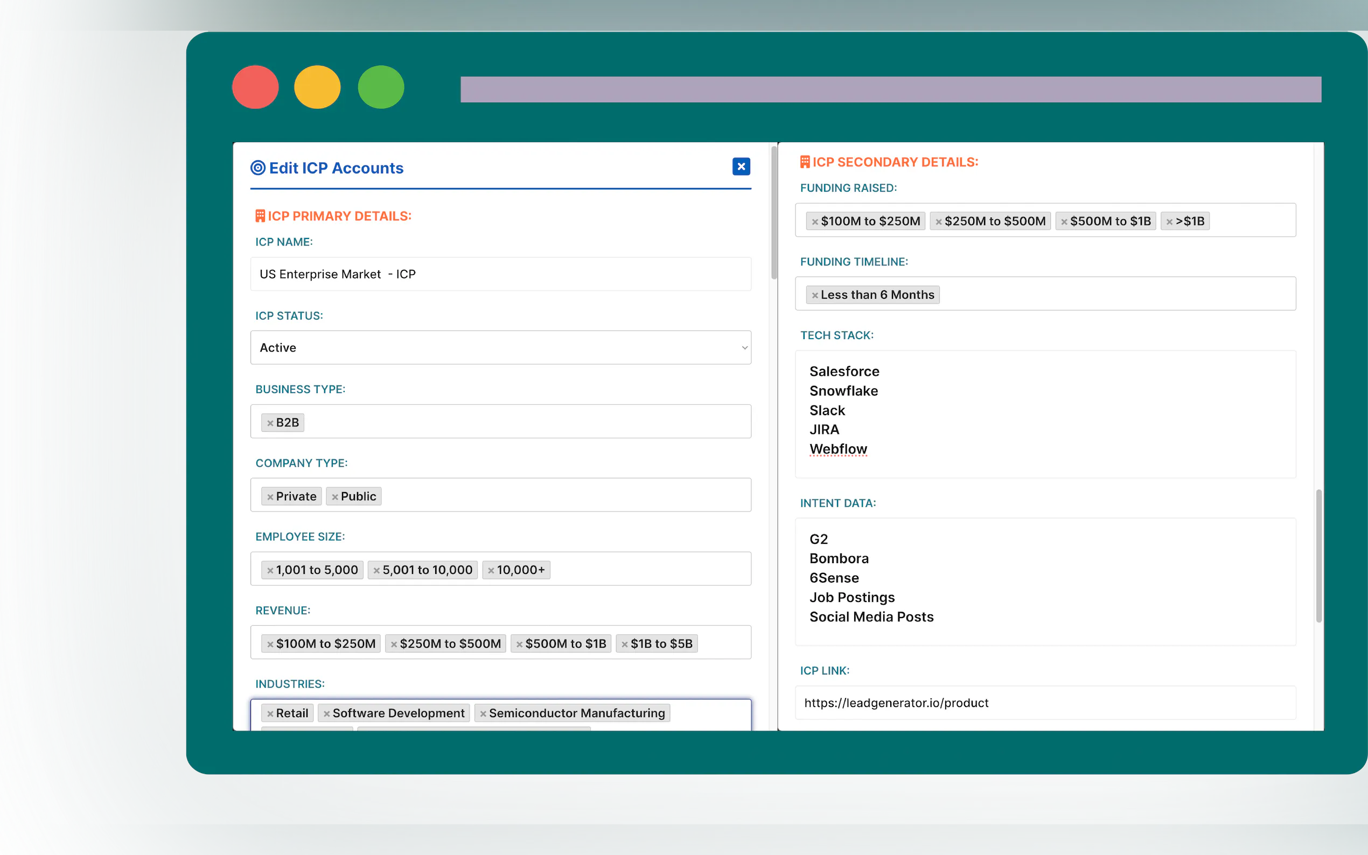Remove the >$1B funding raised tag
The image size is (1368, 855).
tap(1169, 222)
